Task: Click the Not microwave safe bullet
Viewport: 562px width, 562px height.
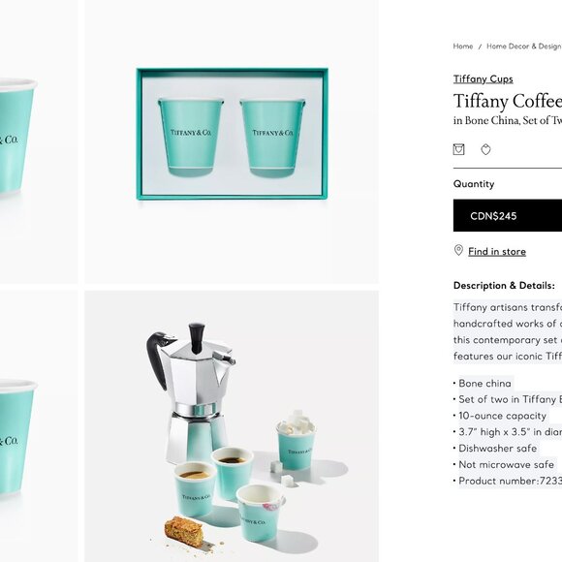Action: [506, 464]
